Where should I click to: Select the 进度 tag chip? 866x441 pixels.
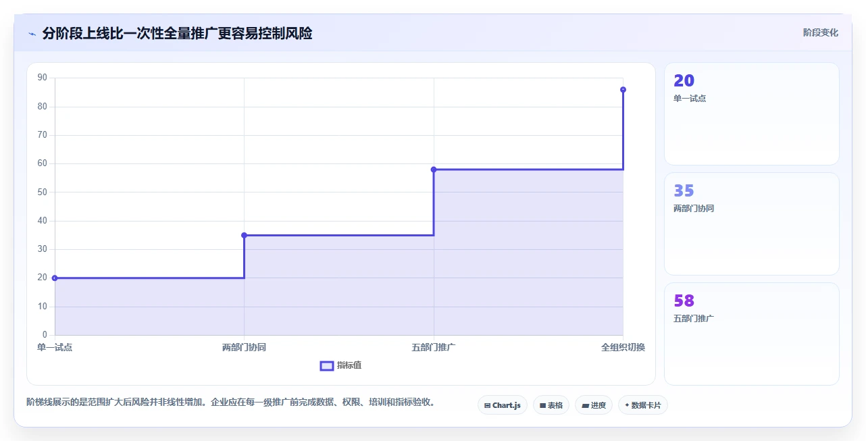tap(594, 405)
